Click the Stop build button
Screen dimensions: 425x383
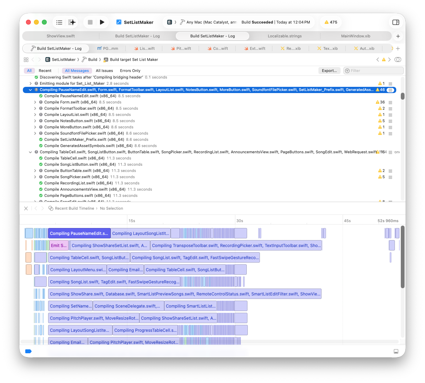click(x=90, y=22)
